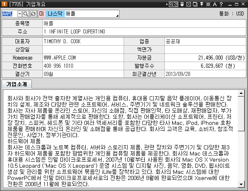Click the description scrollbar up arrow

(241, 93)
